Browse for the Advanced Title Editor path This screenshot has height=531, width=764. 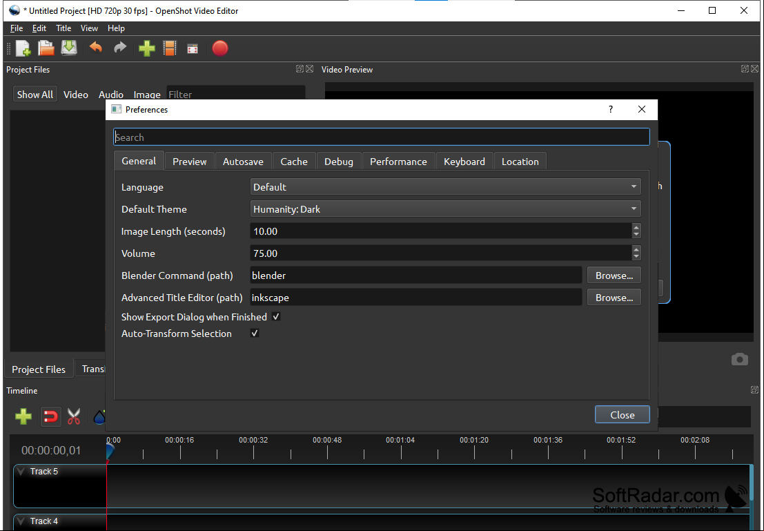[x=614, y=298]
